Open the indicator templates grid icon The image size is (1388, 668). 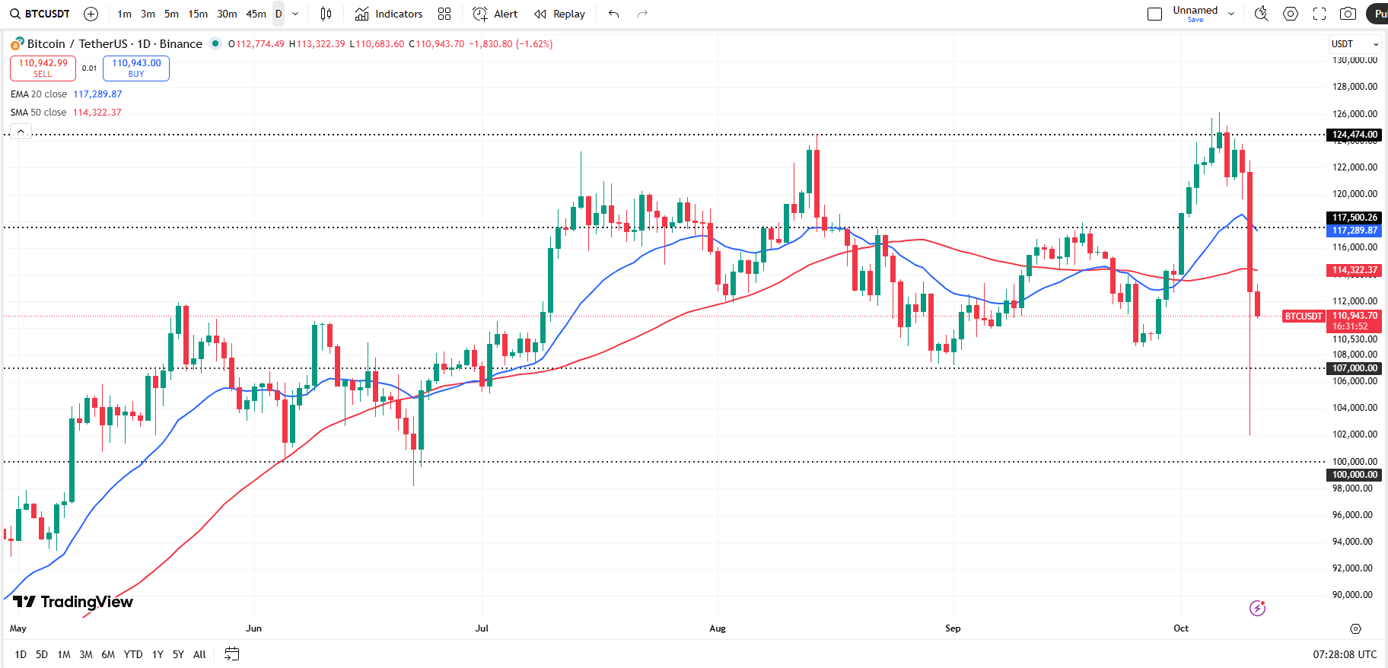(444, 14)
